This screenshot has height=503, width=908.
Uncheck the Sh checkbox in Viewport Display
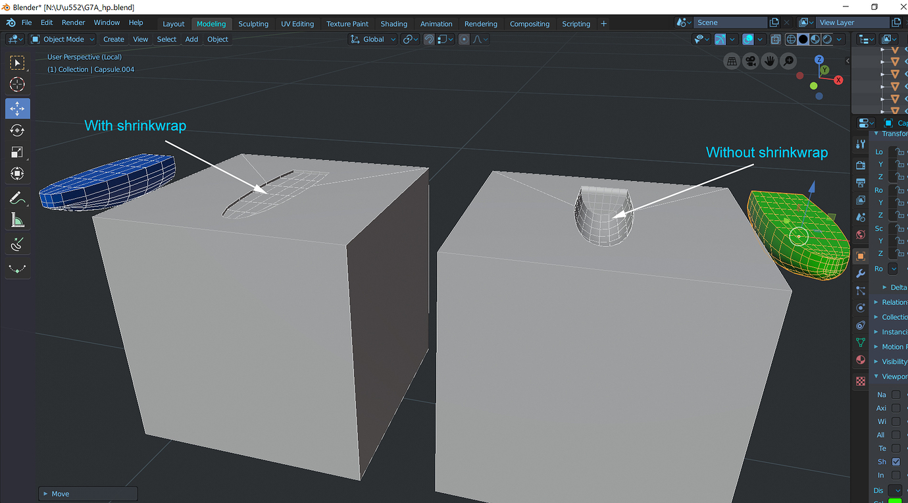point(895,462)
